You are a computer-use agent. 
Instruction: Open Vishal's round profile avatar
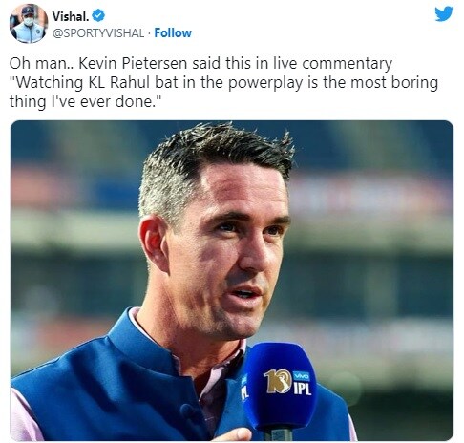29,24
